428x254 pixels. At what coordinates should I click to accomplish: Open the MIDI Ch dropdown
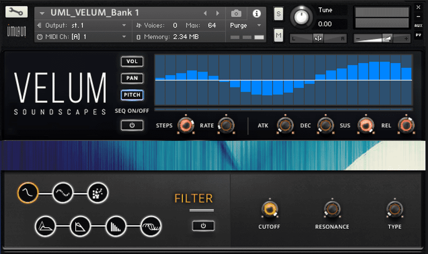(83, 37)
